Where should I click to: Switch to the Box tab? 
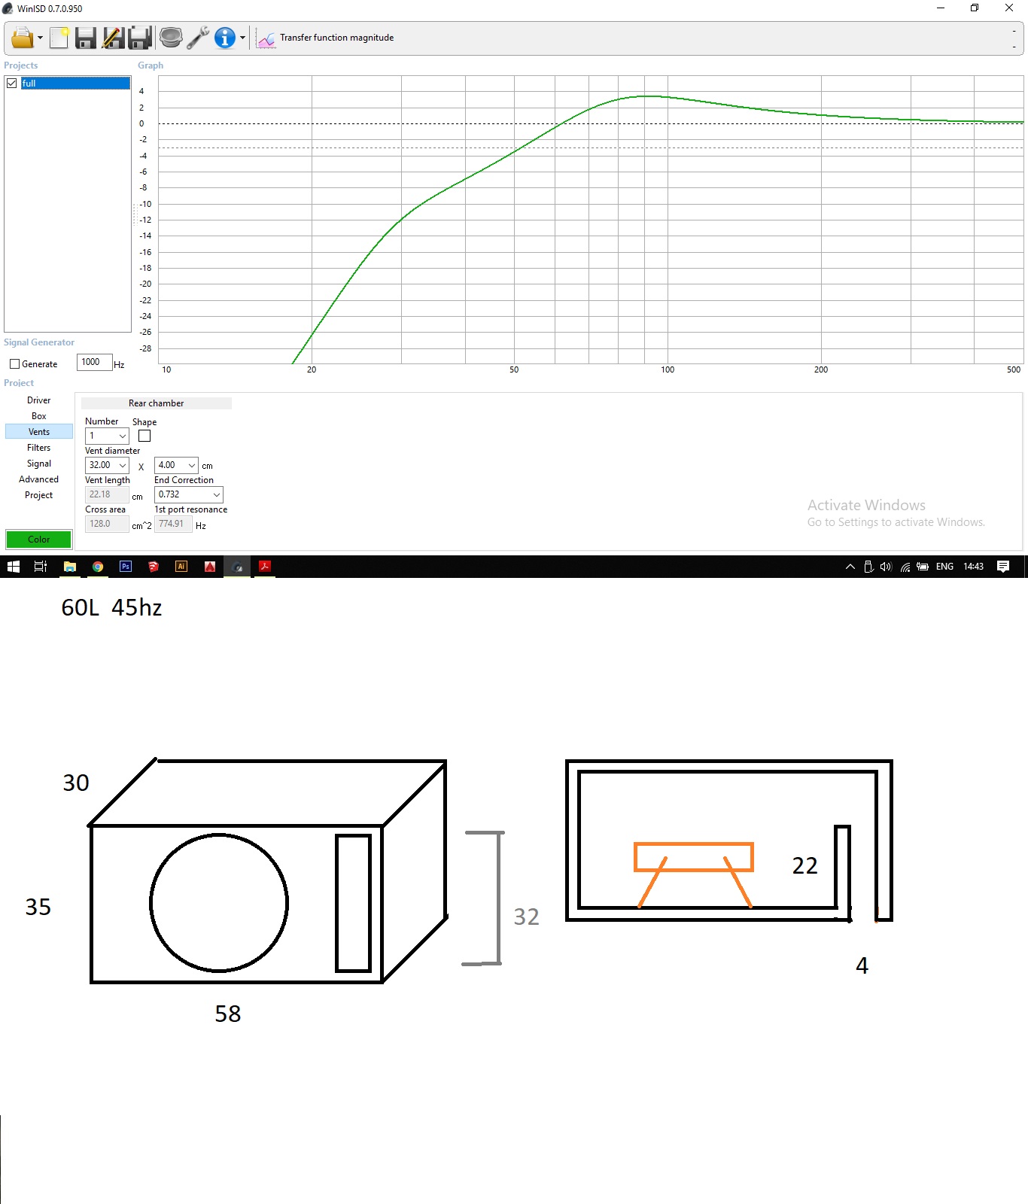click(x=39, y=416)
